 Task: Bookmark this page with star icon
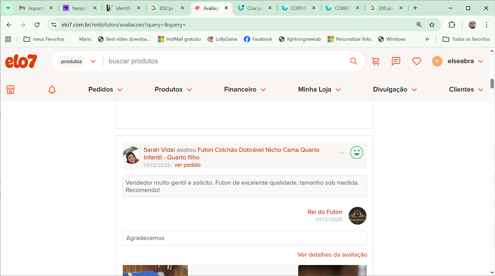tap(432, 25)
